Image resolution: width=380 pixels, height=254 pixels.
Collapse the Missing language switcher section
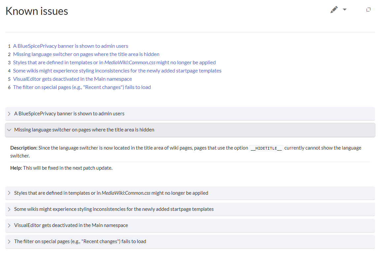coord(190,130)
